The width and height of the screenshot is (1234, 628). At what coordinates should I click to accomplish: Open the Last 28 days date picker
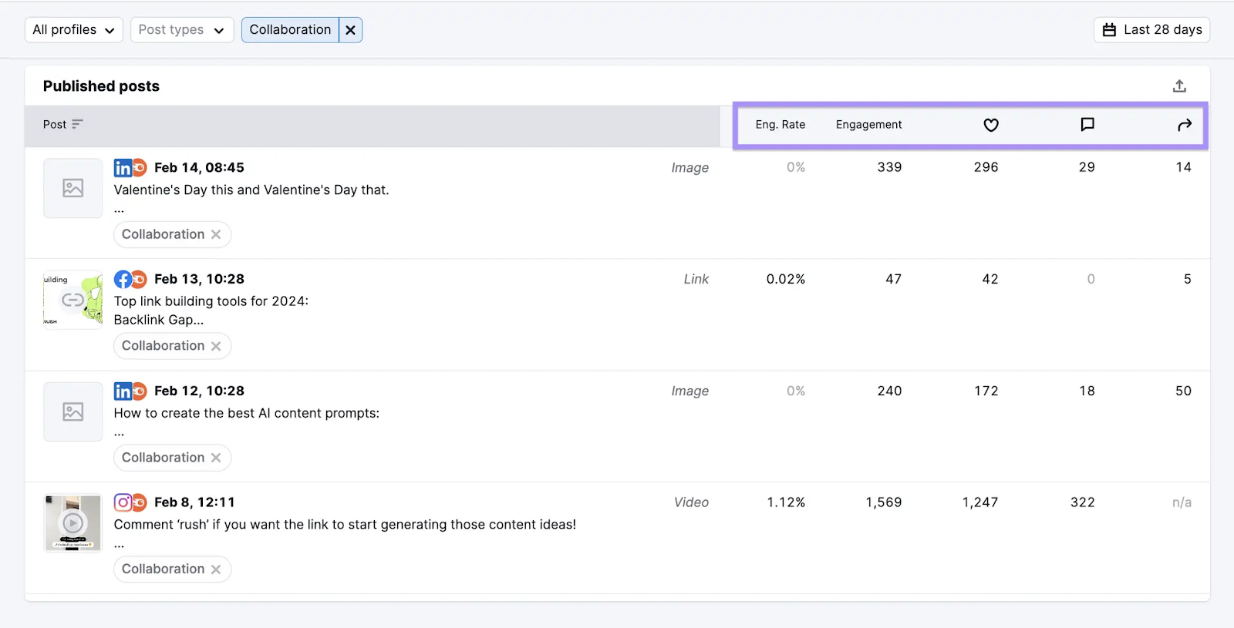1151,30
